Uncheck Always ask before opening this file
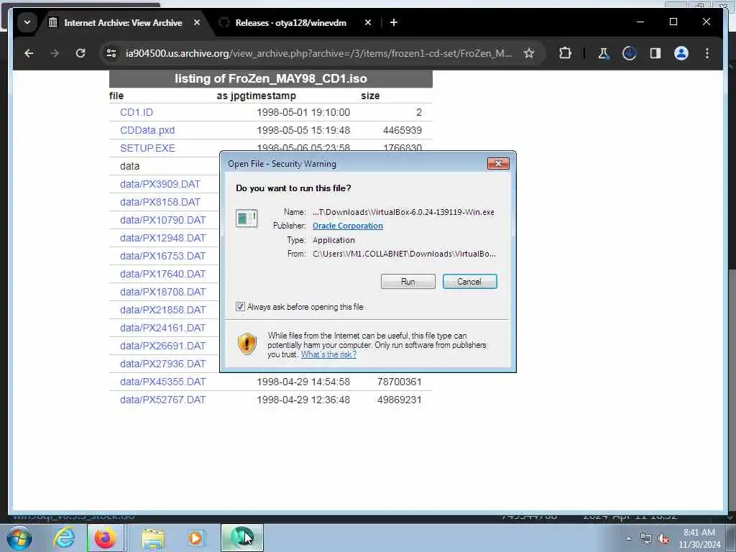The width and height of the screenshot is (736, 552). 240,307
